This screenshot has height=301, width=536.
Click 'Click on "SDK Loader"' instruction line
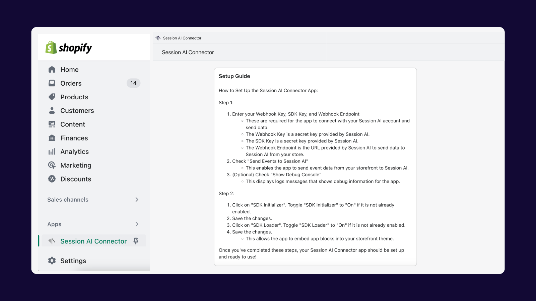click(x=319, y=225)
